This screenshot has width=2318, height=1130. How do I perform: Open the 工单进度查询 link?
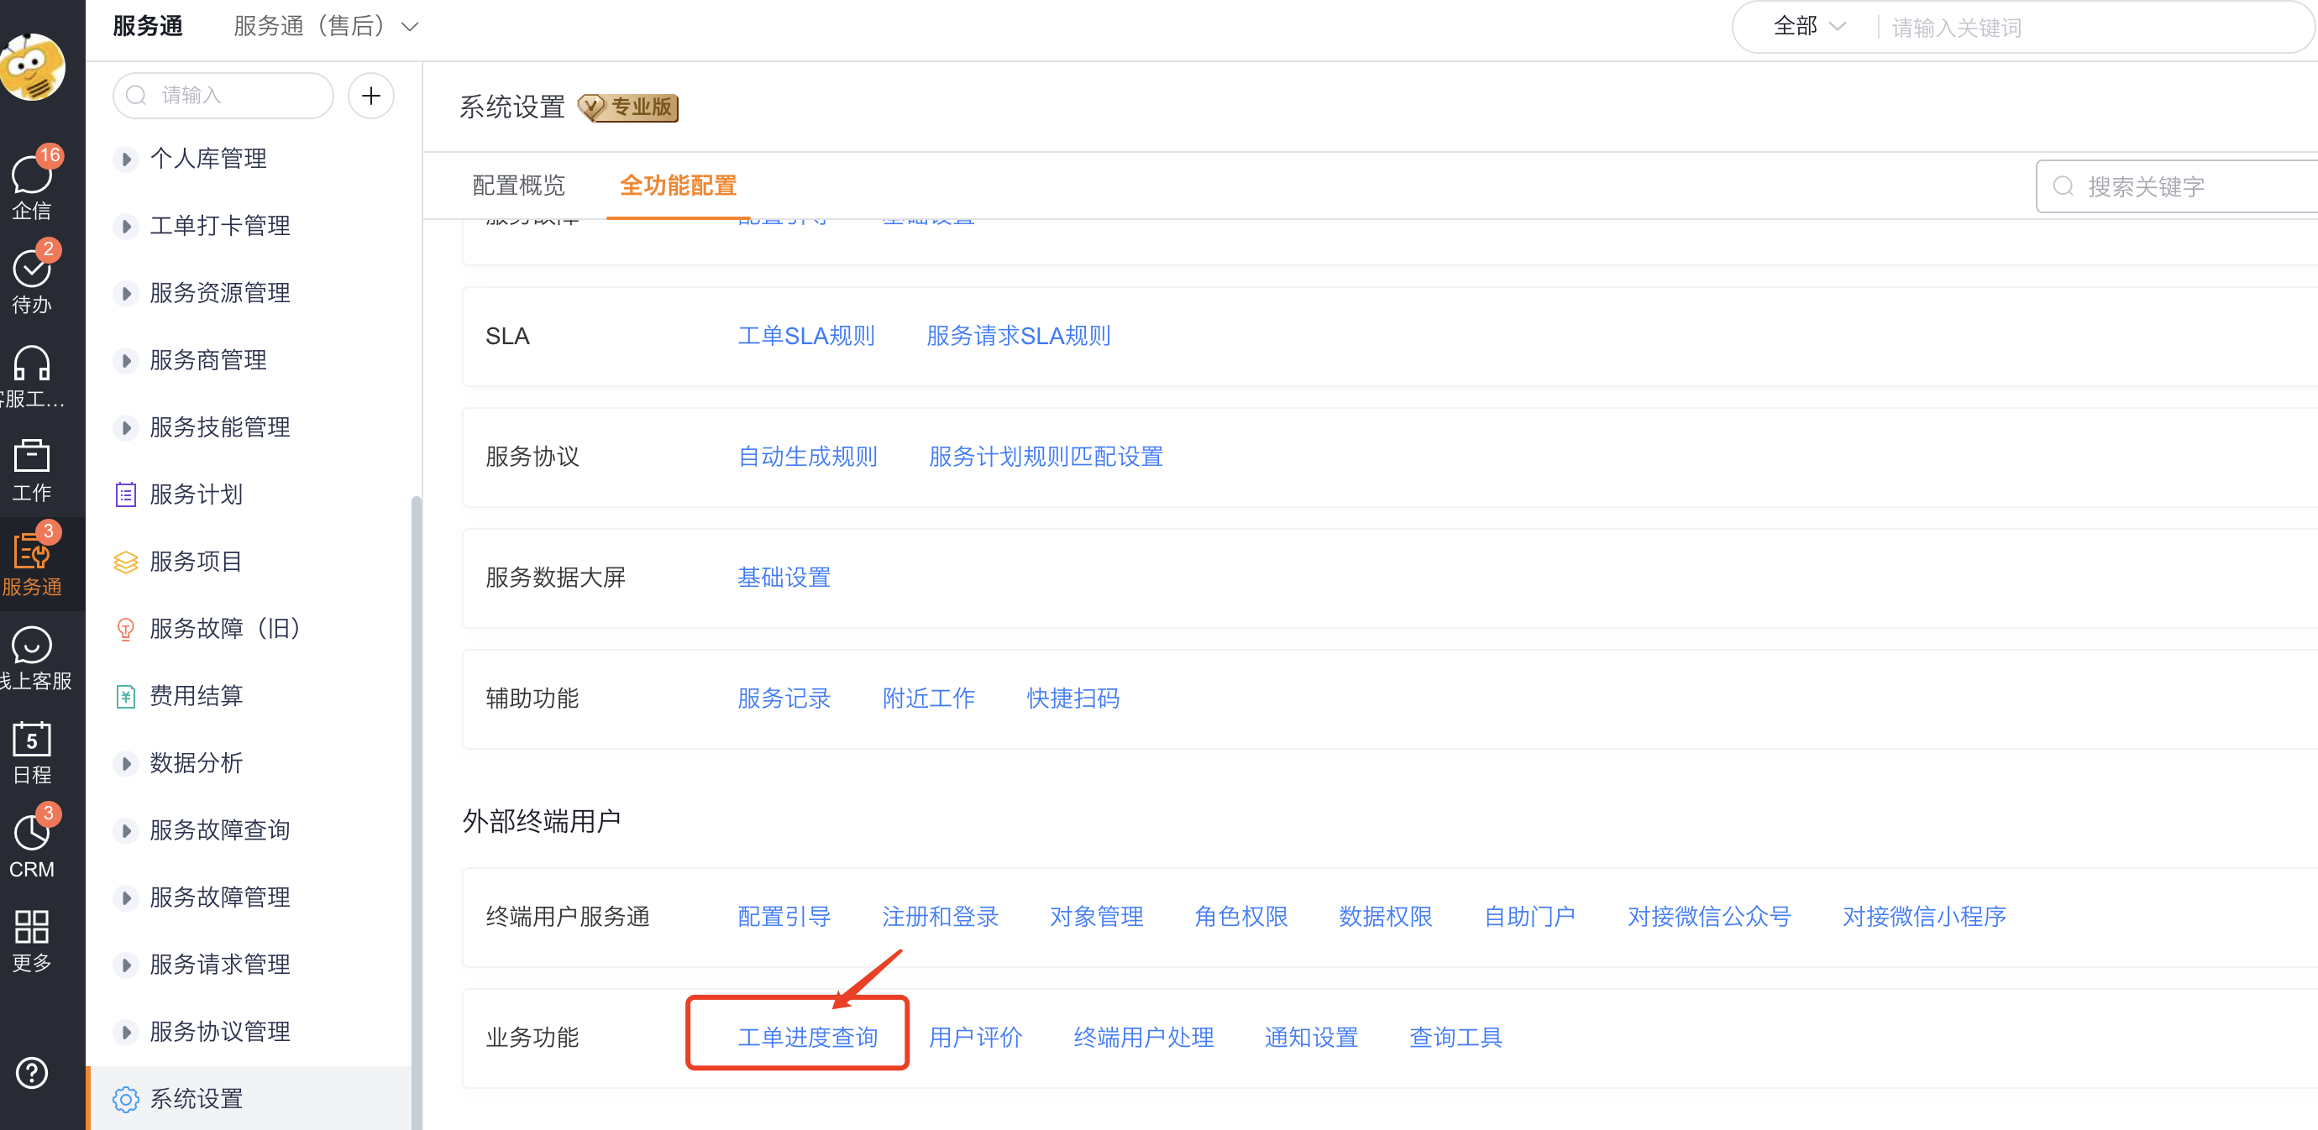[807, 1037]
